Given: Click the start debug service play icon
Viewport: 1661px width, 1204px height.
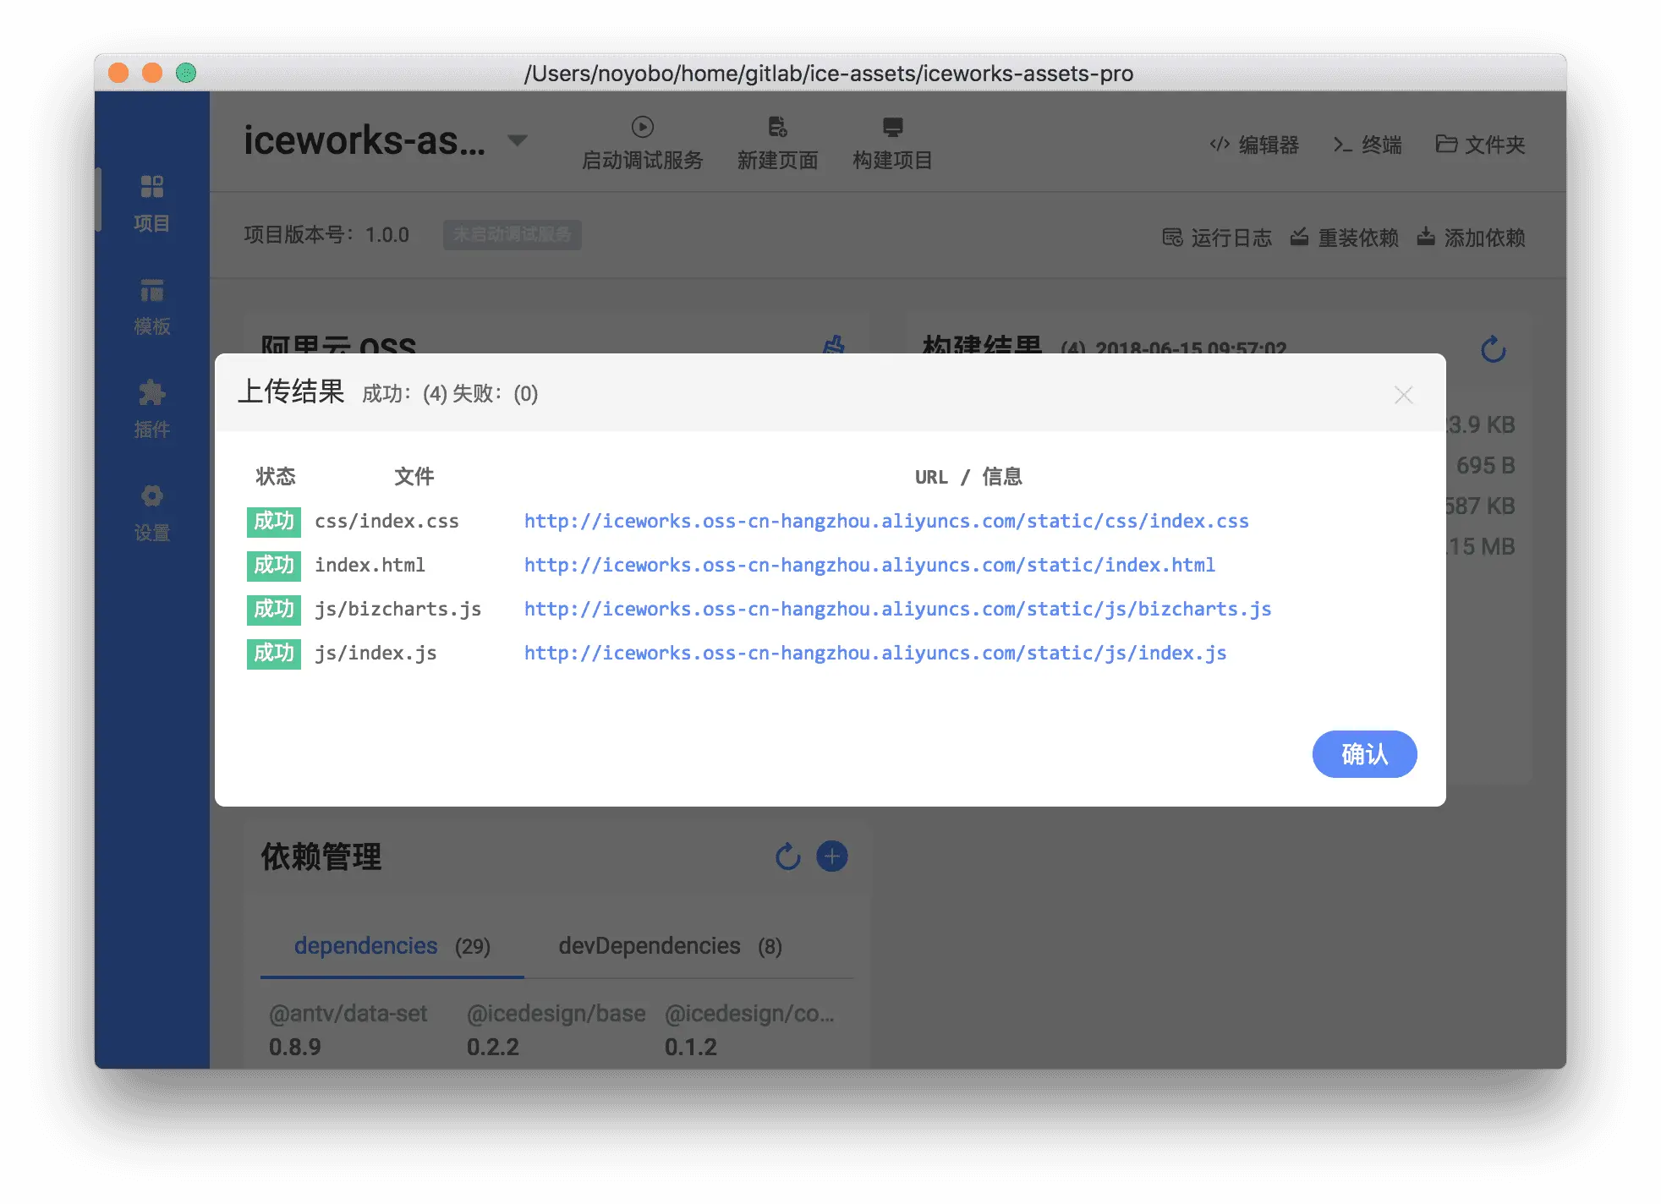Looking at the screenshot, I should 642,128.
